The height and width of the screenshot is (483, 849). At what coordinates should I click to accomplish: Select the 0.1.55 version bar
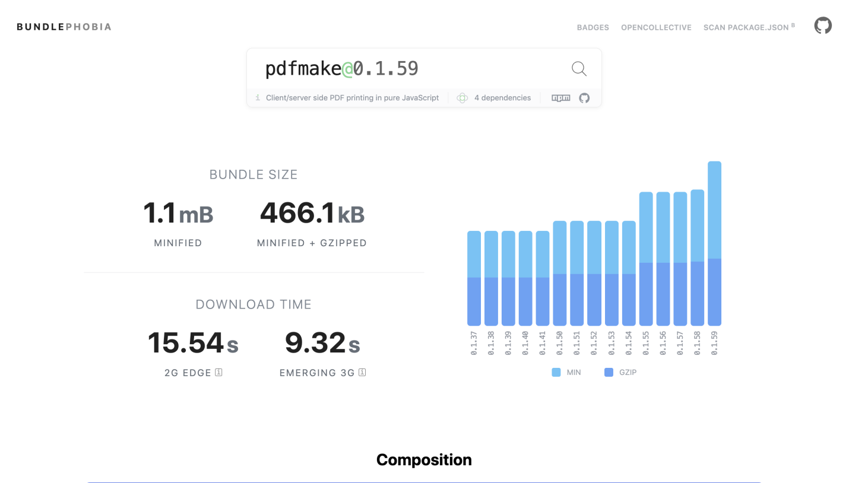click(646, 259)
